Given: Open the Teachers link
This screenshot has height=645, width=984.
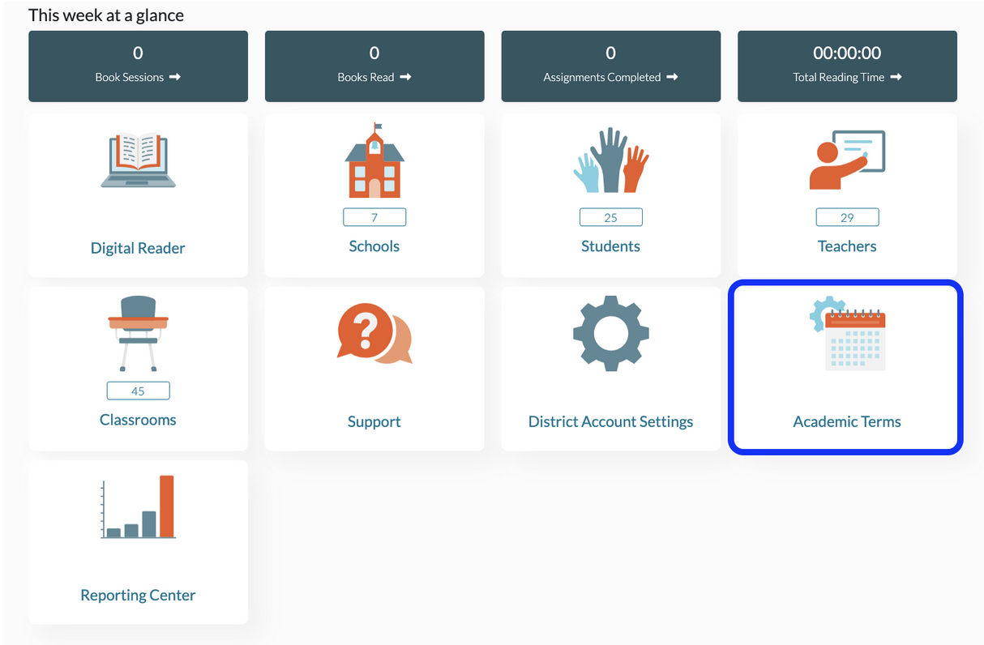Looking at the screenshot, I should [x=847, y=246].
